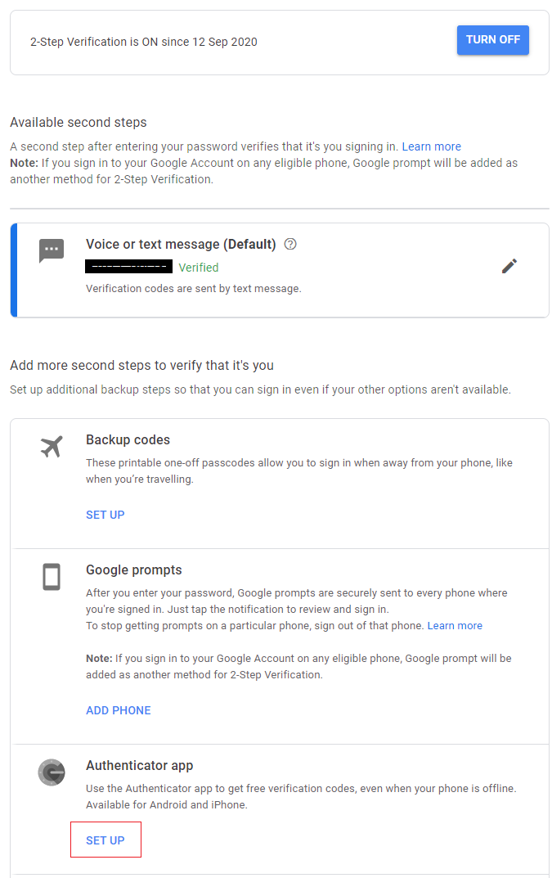Click the text message speech bubble icon
This screenshot has height=878, width=552.
[x=51, y=250]
